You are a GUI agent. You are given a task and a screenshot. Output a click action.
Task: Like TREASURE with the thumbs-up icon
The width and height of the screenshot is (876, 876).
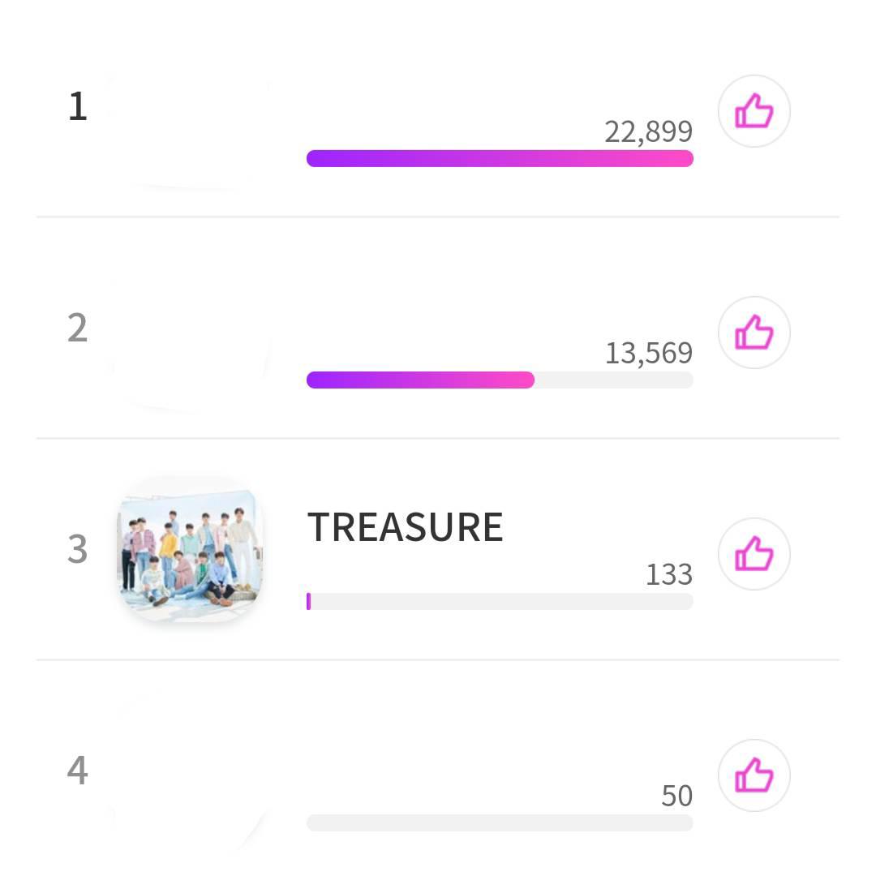tap(754, 554)
